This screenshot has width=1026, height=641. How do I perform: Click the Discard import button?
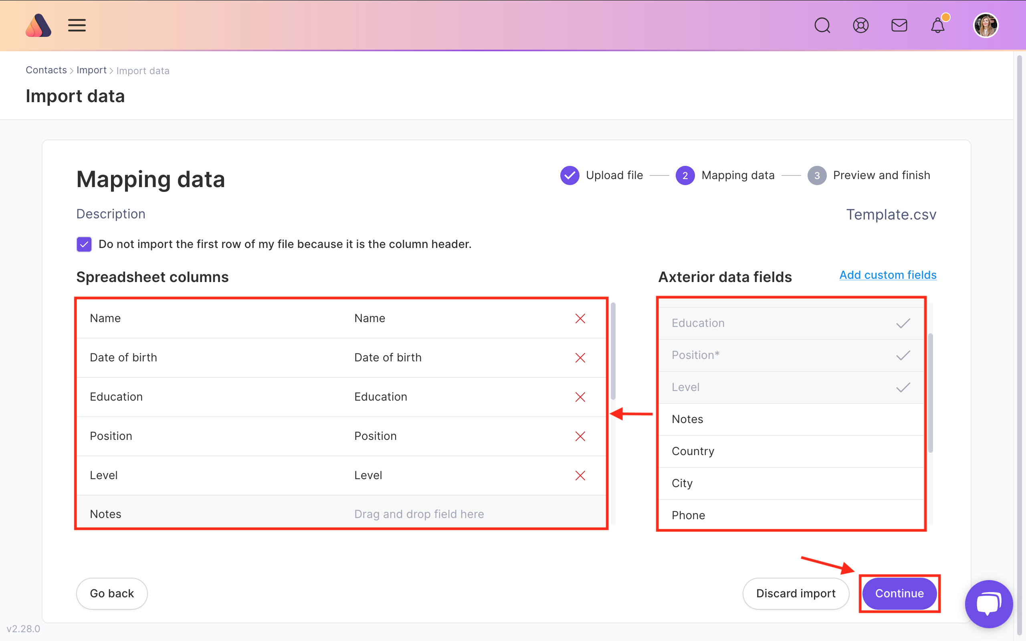tap(796, 593)
